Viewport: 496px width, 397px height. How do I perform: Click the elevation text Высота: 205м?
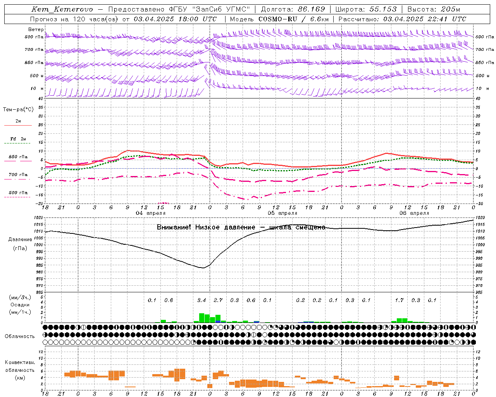[434, 9]
